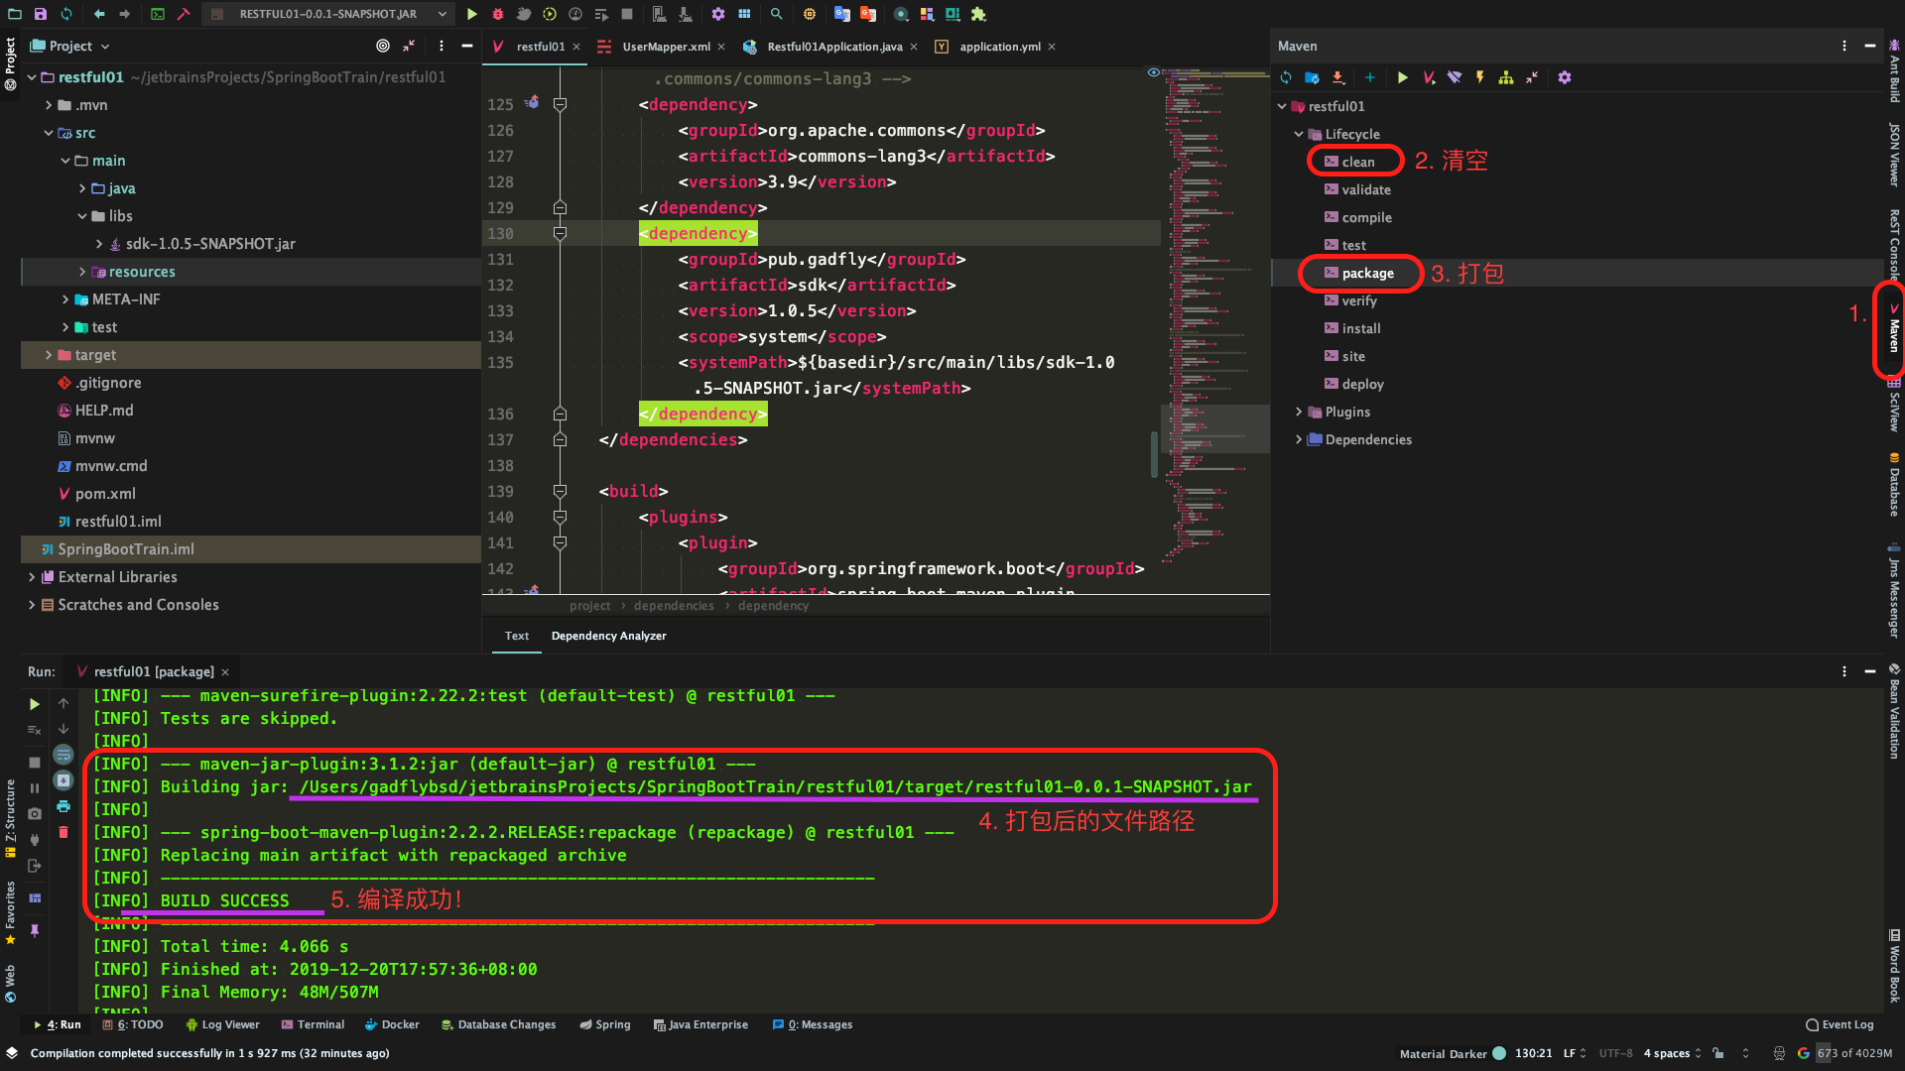
Task: Click the editor vertical scrollbar thumb
Action: [x=1154, y=454]
